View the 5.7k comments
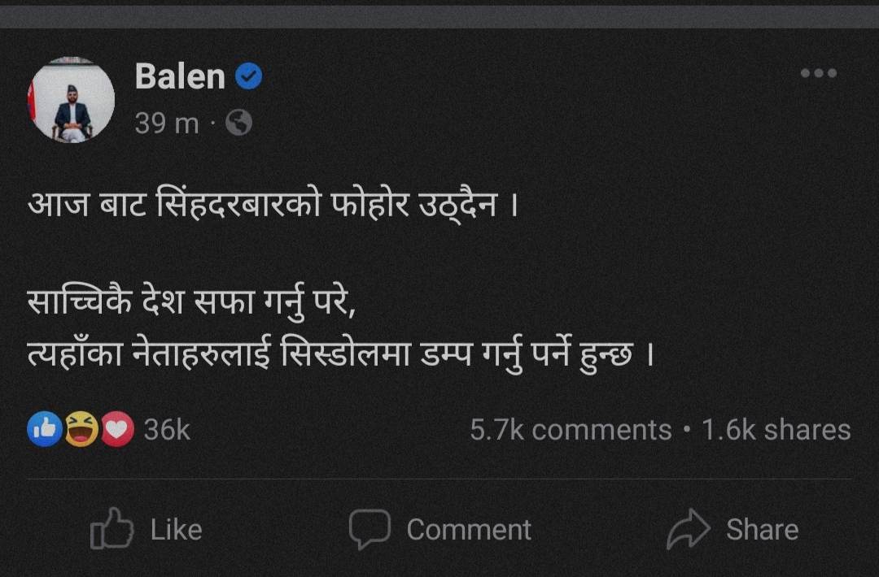Screen dimensions: 879x577 click(x=570, y=430)
